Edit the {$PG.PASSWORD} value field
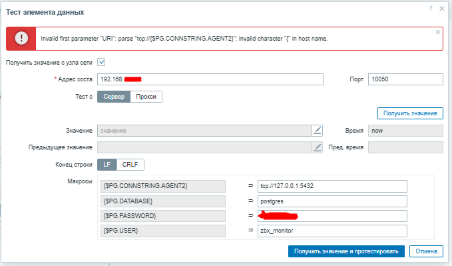This screenshot has width=452, height=266. pos(332,216)
